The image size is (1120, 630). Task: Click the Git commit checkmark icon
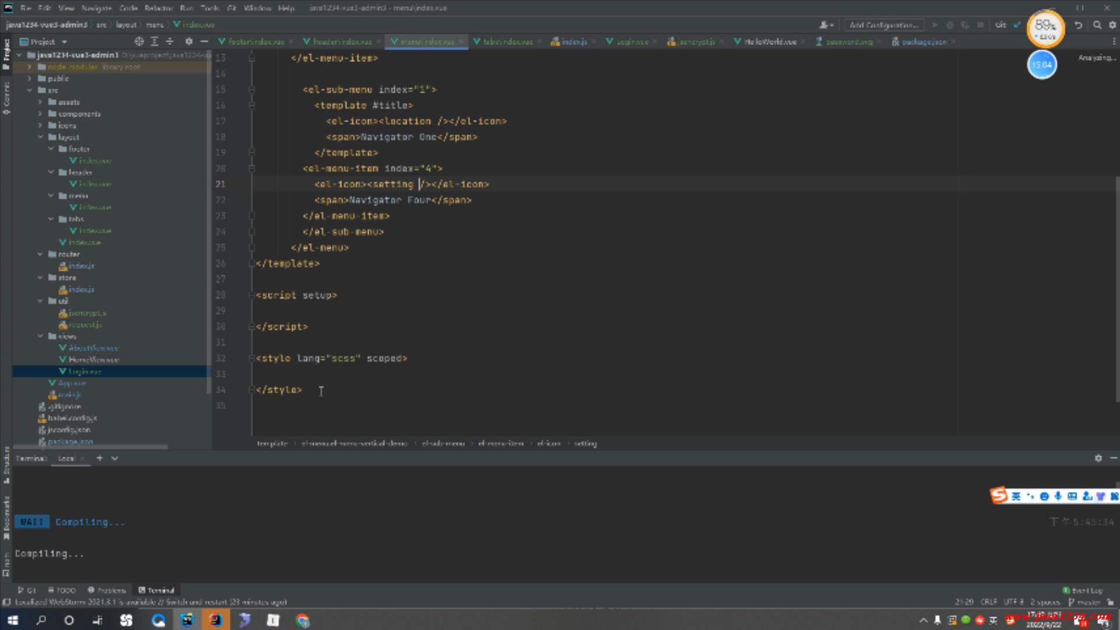[x=1017, y=25]
